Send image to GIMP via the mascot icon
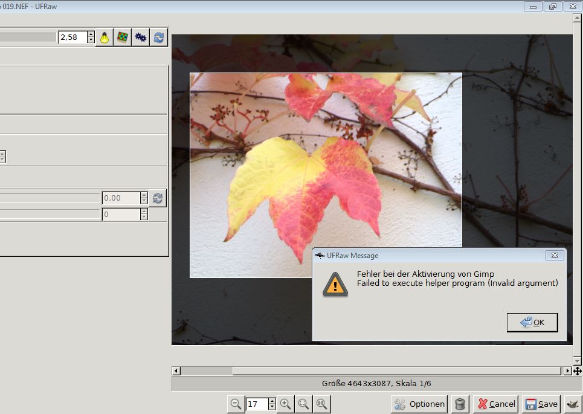This screenshot has width=583, height=414. 571,404
